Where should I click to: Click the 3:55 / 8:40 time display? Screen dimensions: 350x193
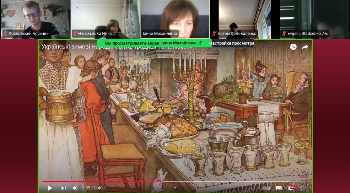click(x=92, y=188)
